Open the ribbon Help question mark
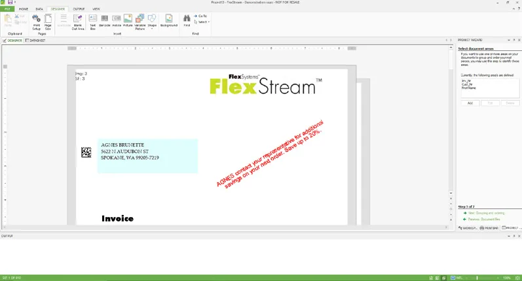 519,9
